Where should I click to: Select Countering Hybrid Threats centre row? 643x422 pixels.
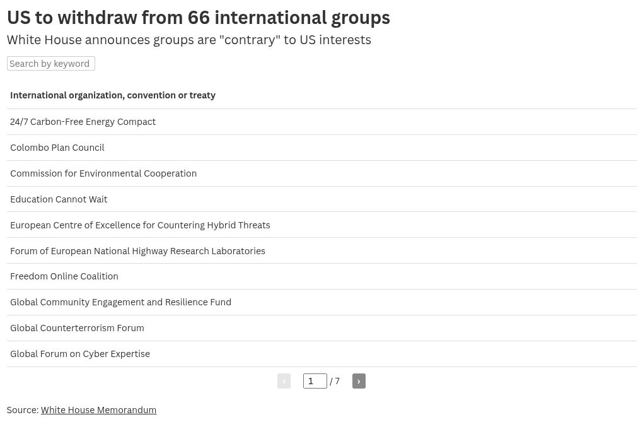(x=140, y=225)
